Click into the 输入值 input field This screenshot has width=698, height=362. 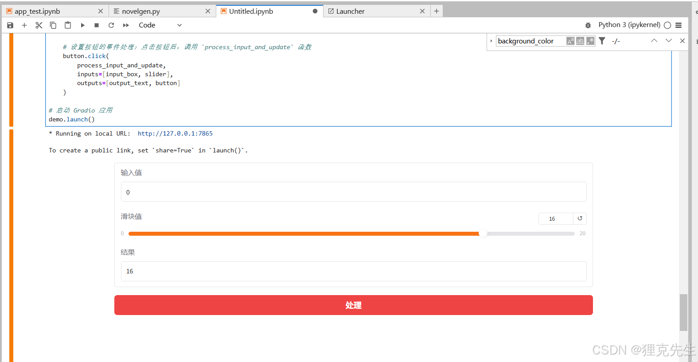[x=354, y=192]
